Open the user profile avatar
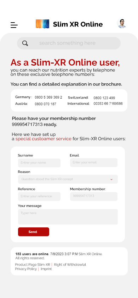Screen dimensions: 138x298 coord(121,23)
